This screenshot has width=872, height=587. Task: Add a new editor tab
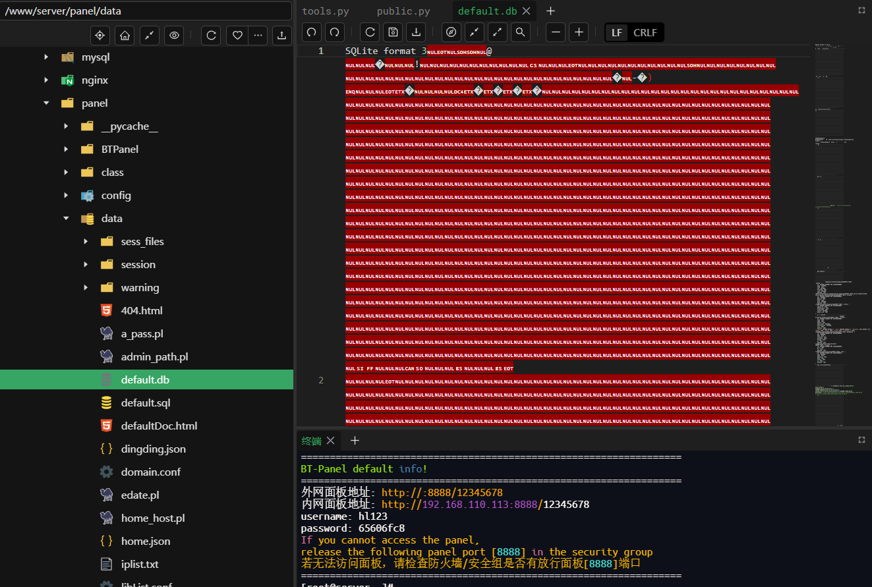(551, 11)
